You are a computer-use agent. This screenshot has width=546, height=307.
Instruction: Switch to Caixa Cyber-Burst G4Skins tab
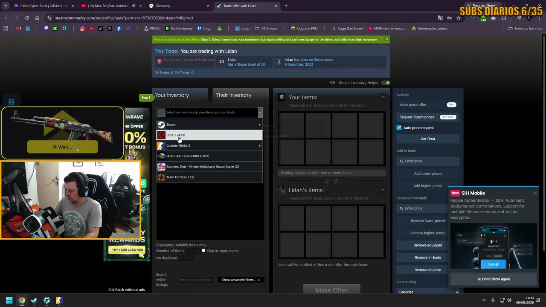pos(44,6)
